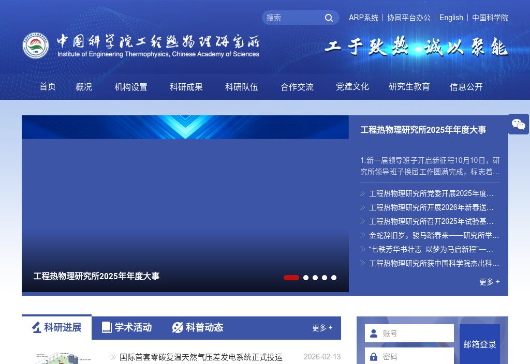Image resolution: width=530 pixels, height=364 pixels.
Task: Click the microscope icon on 科研进展 tab
Action: tap(36, 327)
